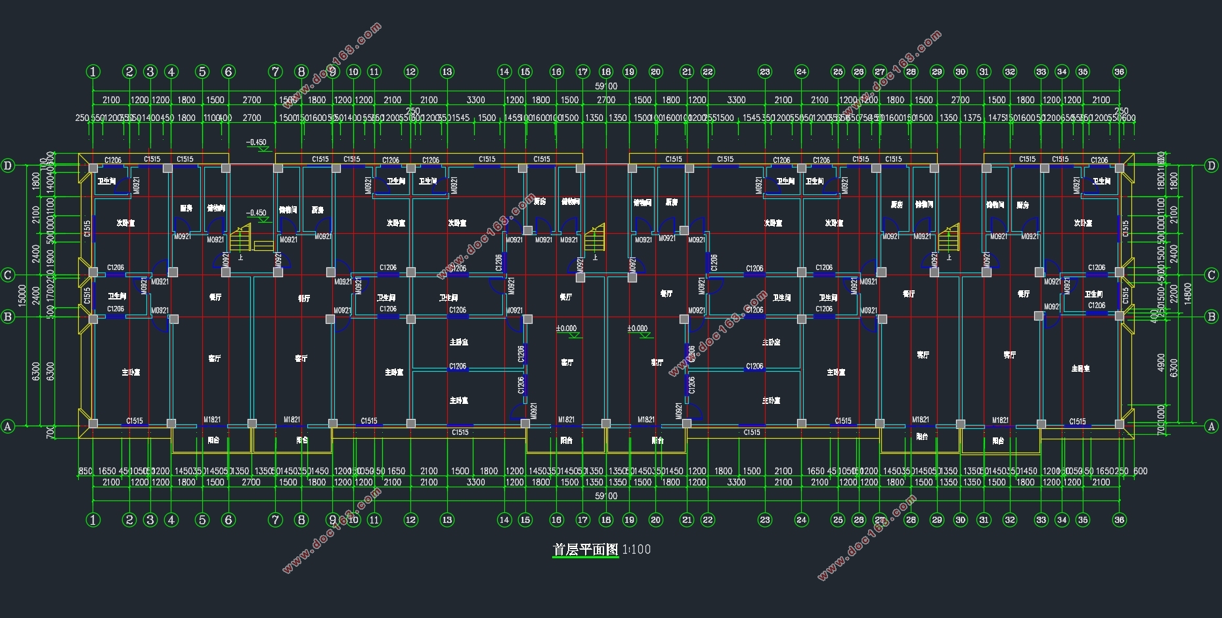
Task: Select grid bubble 36 in top row
Action: coord(1120,72)
